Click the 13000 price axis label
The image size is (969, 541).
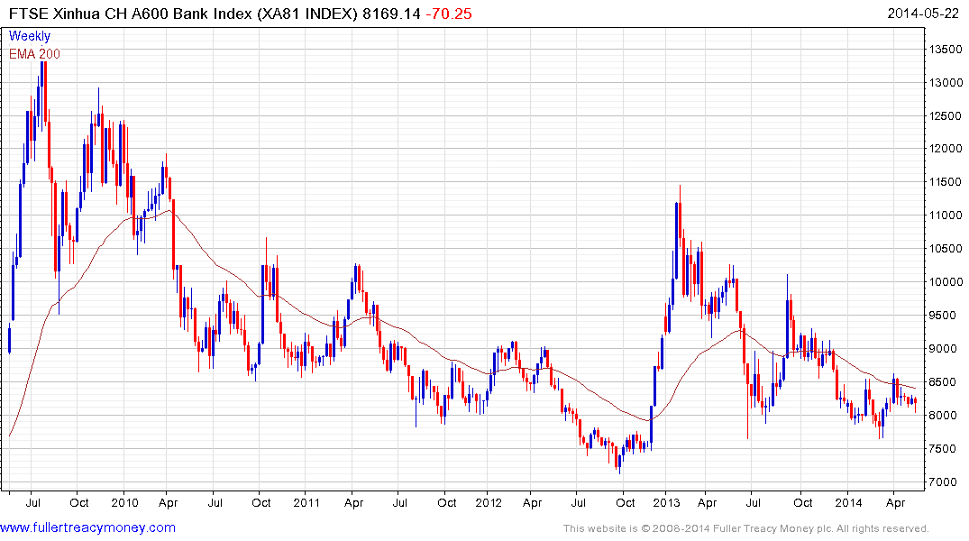pos(946,83)
